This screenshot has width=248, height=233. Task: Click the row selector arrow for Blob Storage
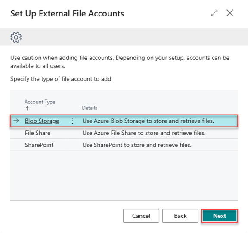tap(16, 121)
